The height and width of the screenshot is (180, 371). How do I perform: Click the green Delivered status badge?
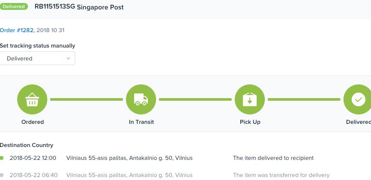click(14, 6)
